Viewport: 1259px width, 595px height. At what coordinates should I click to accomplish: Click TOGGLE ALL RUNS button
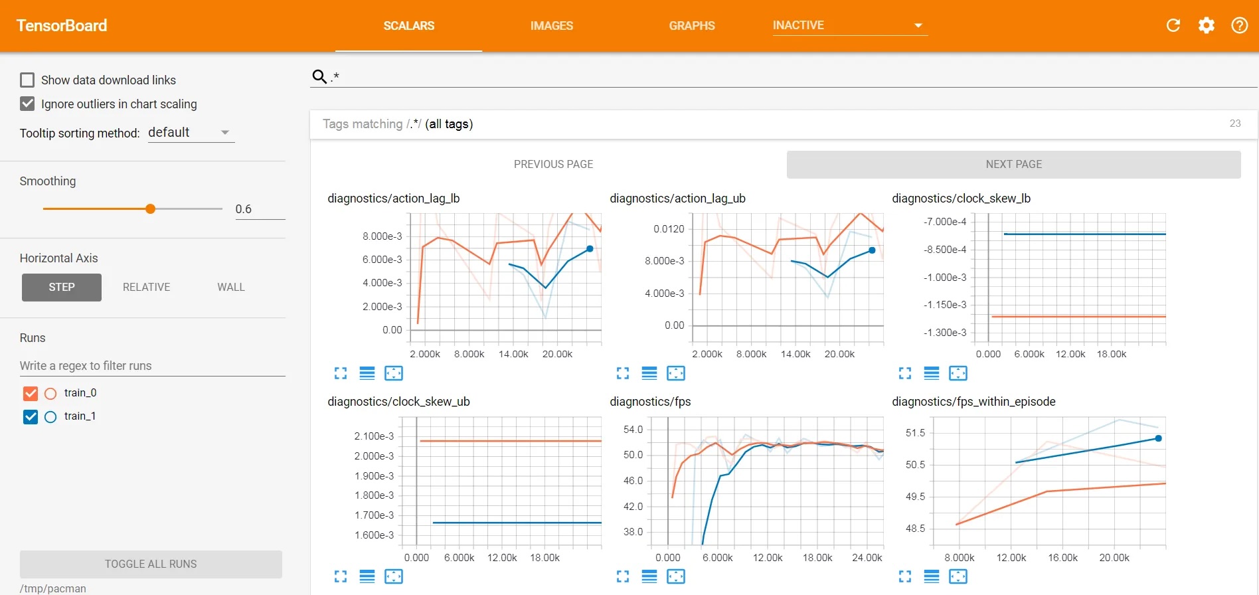point(151,564)
